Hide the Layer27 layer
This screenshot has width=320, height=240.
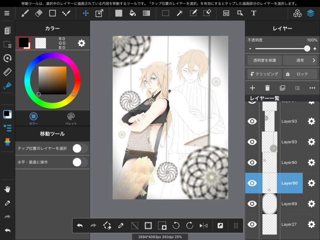tap(252, 224)
